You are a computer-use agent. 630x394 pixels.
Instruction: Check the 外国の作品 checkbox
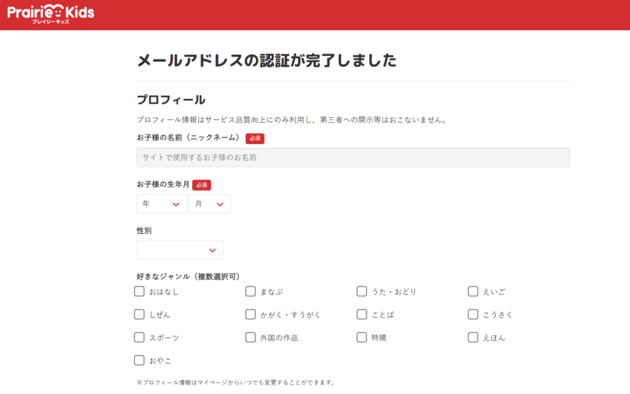pyautogui.click(x=251, y=337)
